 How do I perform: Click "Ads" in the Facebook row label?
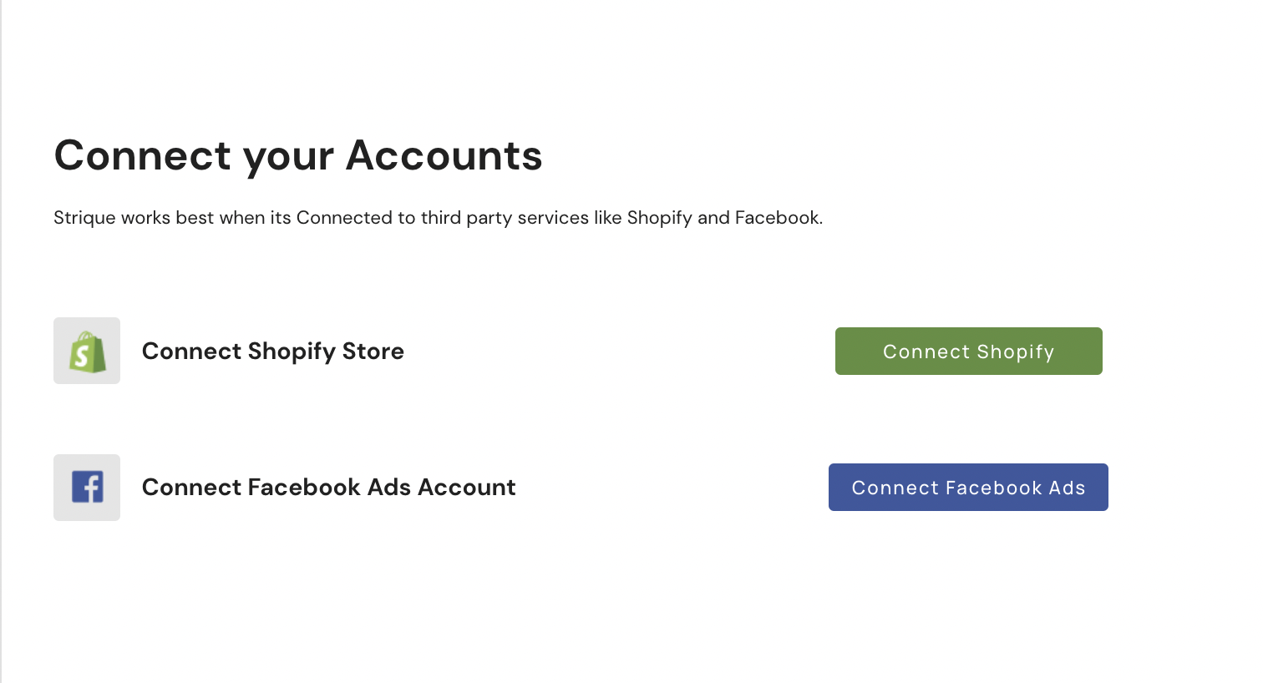pyautogui.click(x=388, y=488)
